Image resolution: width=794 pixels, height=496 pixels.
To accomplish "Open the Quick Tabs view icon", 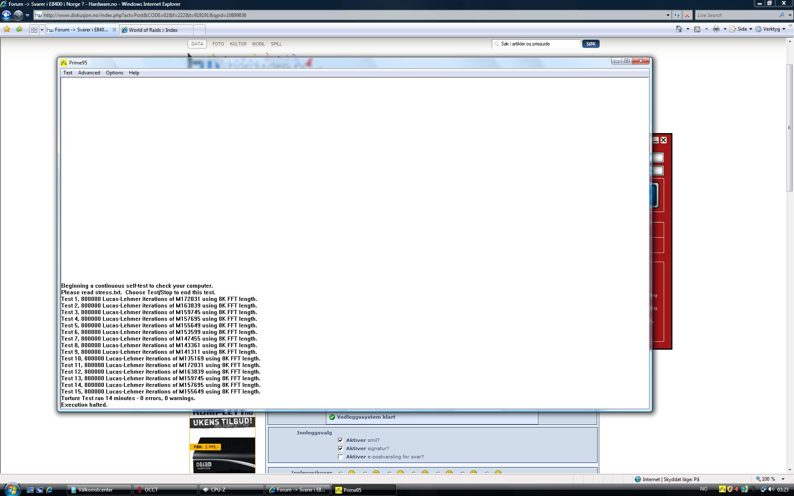I will [34, 30].
